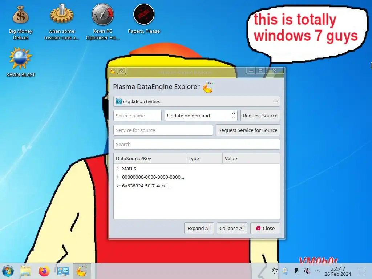Minimize the Plasma Engine Explorer window
Screen dimensions: 372x279
tap(251, 70)
